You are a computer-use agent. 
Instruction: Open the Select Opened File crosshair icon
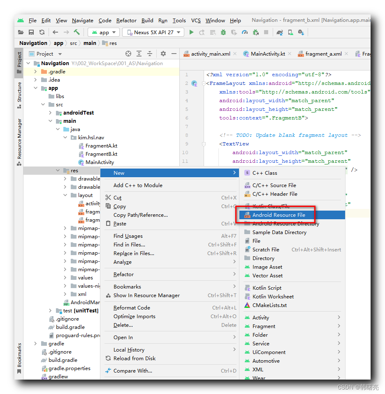pyautogui.click(x=128, y=53)
